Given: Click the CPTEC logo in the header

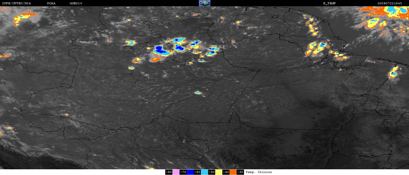Looking at the screenshot, I should pyautogui.click(x=204, y=3).
